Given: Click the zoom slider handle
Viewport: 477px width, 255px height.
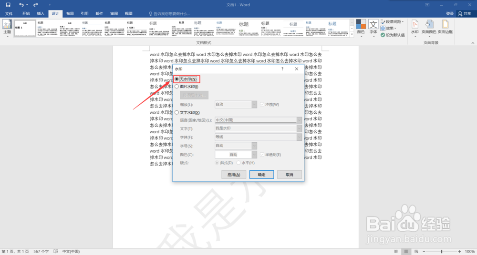Looking at the screenshot, I should [442, 252].
